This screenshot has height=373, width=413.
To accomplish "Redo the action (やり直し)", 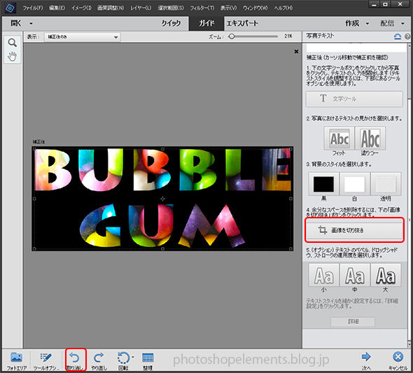I will [x=99, y=361].
